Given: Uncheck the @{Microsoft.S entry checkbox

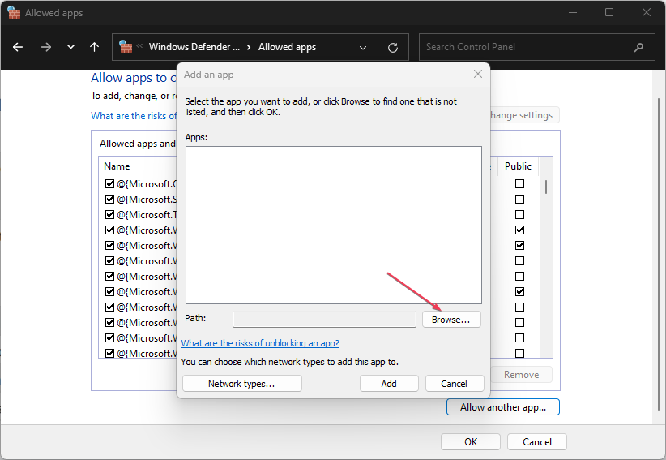Looking at the screenshot, I should tap(109, 199).
